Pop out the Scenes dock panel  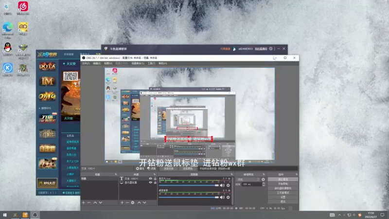pyautogui.click(x=116, y=174)
